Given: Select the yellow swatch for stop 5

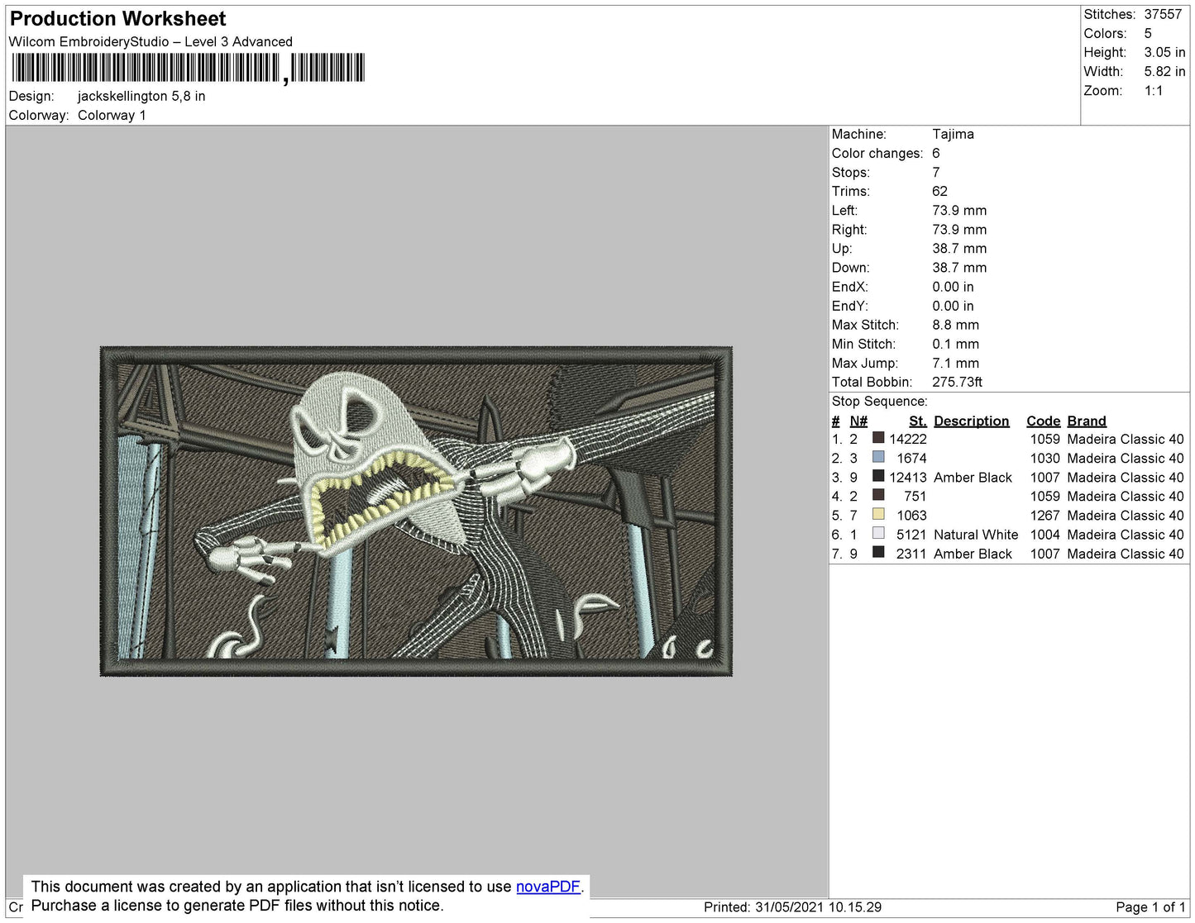Looking at the screenshot, I should click(x=878, y=514).
